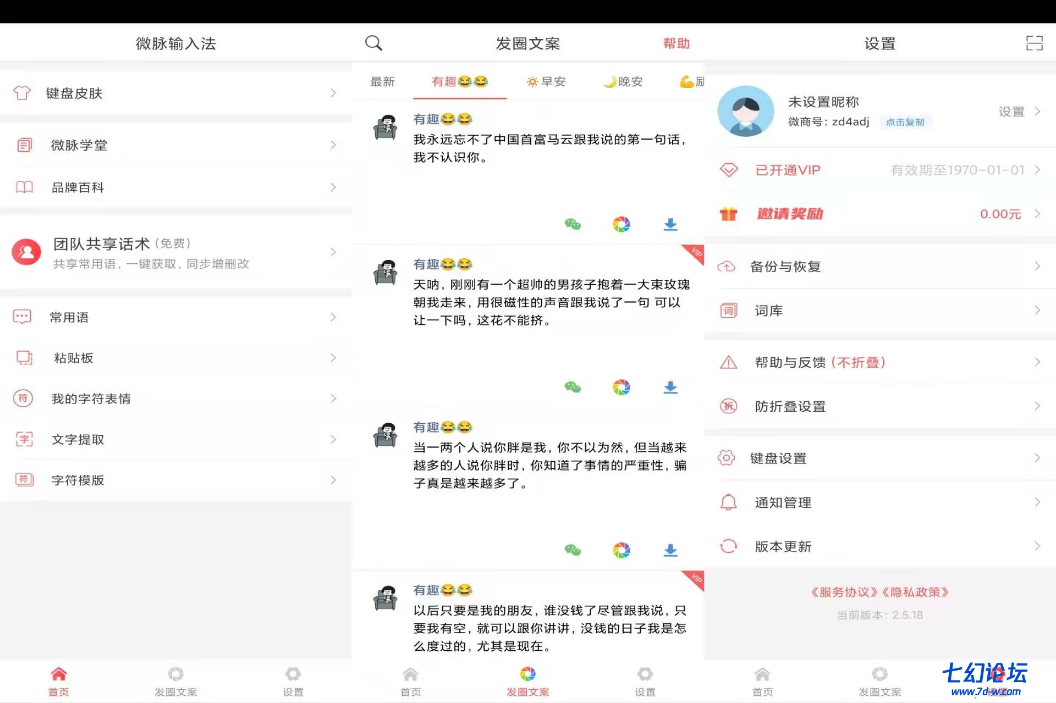Click the 防折叠设置 icon
This screenshot has width=1056, height=703.
click(x=729, y=406)
